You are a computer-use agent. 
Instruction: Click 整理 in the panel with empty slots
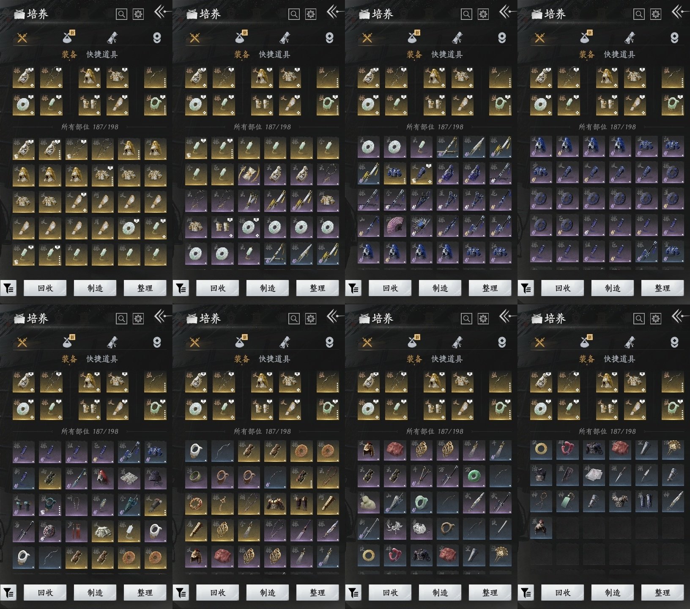pyautogui.click(x=663, y=593)
